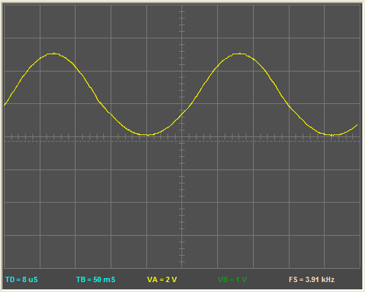This screenshot has width=365, height=292.
Task: Click where the yellow trace crosses the vertical center axis
Action: [182, 115]
